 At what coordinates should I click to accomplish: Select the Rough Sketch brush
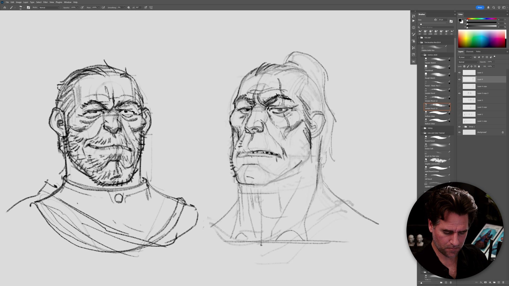(437, 76)
